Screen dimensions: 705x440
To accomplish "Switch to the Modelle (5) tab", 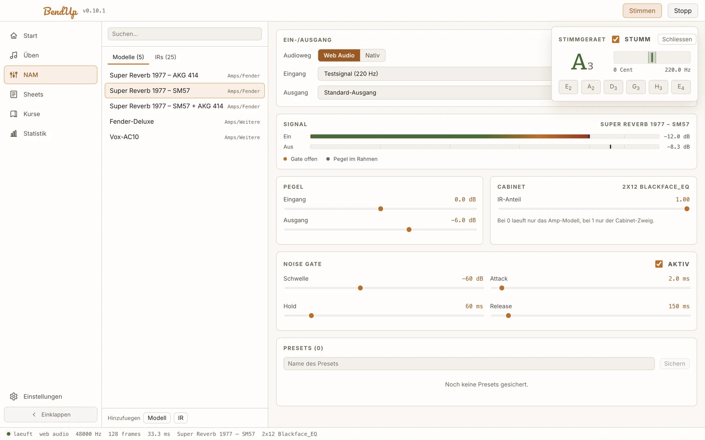I will 128,57.
